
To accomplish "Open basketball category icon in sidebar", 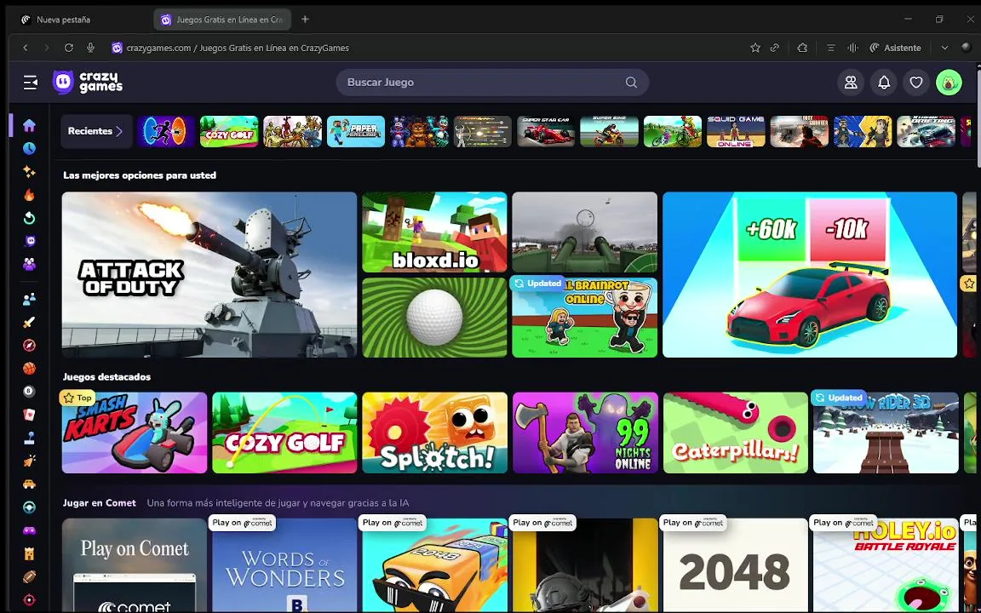I will coord(29,369).
